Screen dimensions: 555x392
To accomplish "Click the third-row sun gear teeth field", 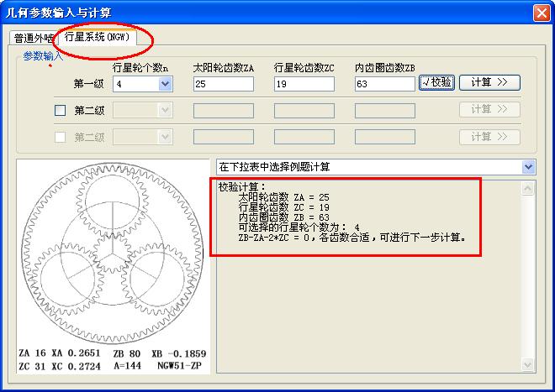I will 224,137.
